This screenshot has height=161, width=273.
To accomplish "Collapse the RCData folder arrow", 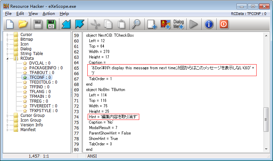I will pyautogui.click(x=7, y=58).
